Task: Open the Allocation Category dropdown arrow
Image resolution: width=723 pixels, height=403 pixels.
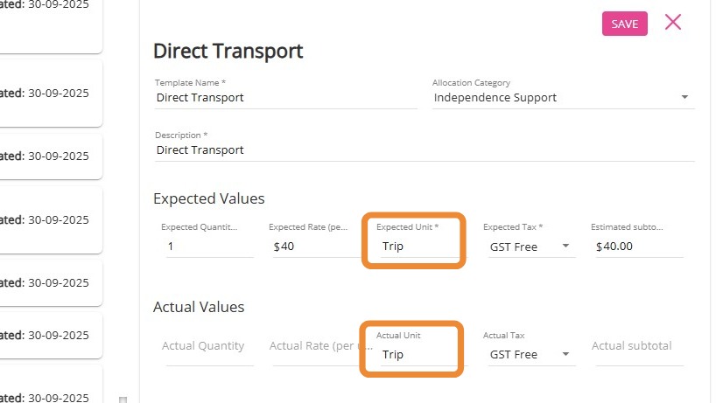Action: 684,98
